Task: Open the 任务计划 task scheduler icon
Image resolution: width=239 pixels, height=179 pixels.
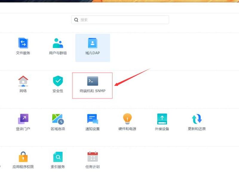Action: tap(93, 157)
